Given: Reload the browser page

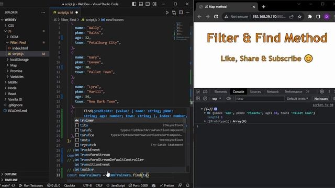Looking at the screenshot, I should point(216,17).
